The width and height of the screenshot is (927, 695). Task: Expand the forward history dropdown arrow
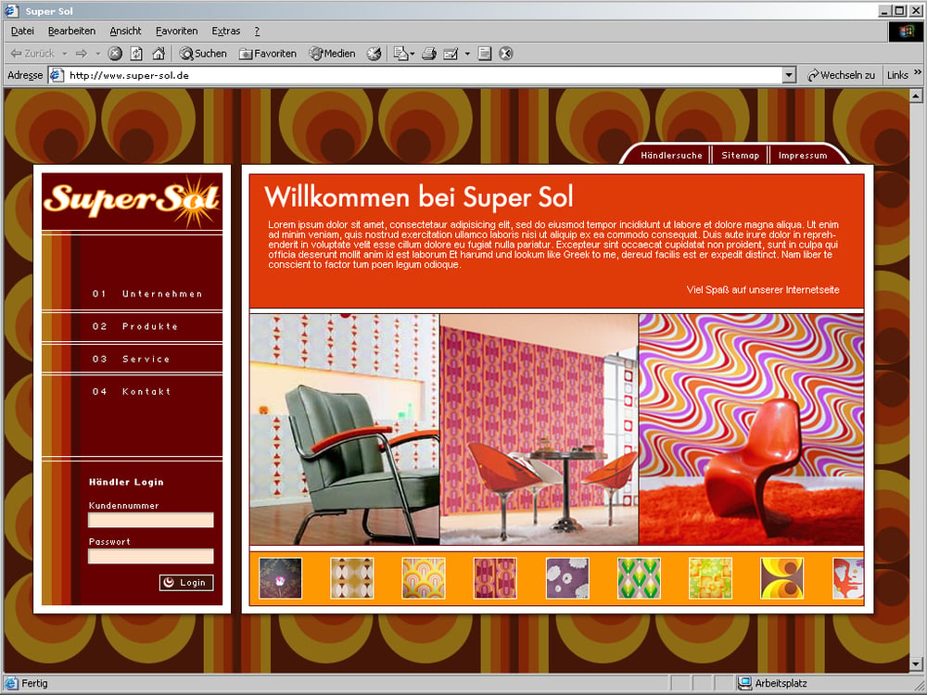tap(98, 54)
